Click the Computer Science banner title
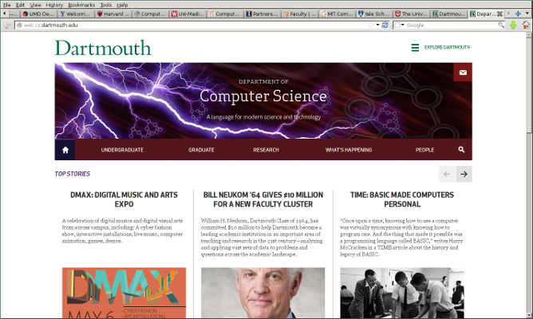 [x=263, y=96]
